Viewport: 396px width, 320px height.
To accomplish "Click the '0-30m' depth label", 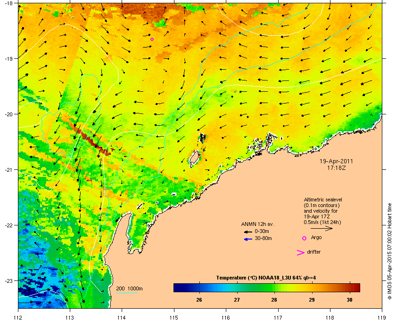I will click(x=262, y=231).
